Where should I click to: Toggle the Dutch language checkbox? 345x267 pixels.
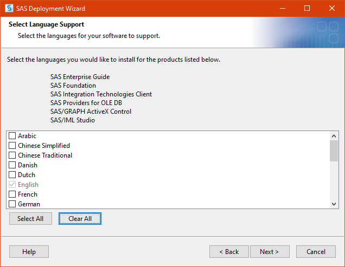click(12, 175)
